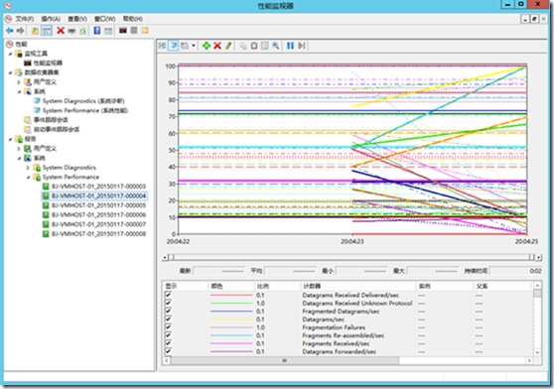Expand the System Diagnostics reports folder
The height and width of the screenshot is (389, 554).
point(28,168)
